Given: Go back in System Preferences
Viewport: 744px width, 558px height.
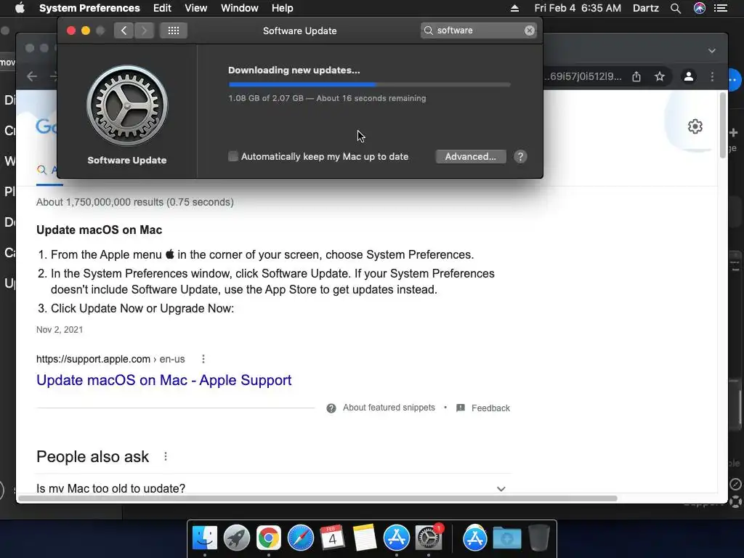Looking at the screenshot, I should (124, 31).
